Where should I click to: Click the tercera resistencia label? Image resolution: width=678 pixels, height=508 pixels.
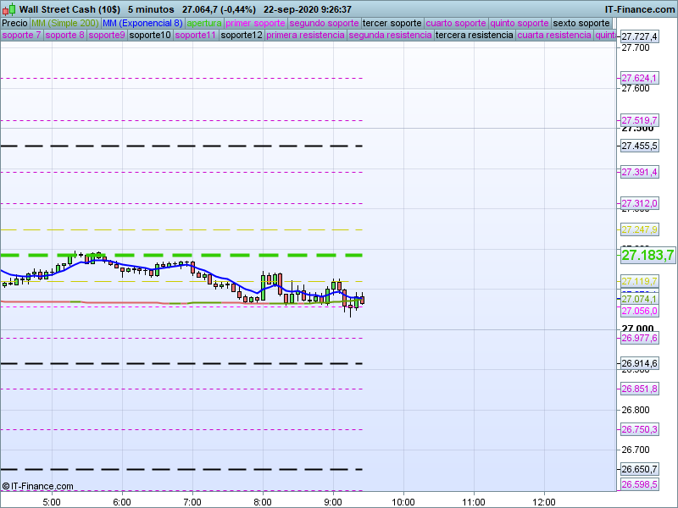click(475, 35)
